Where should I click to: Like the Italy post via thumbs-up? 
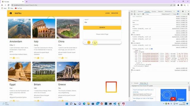coord(38,58)
